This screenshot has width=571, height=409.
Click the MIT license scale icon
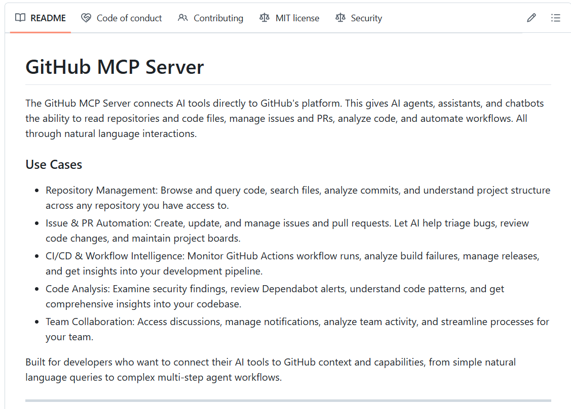coord(264,18)
